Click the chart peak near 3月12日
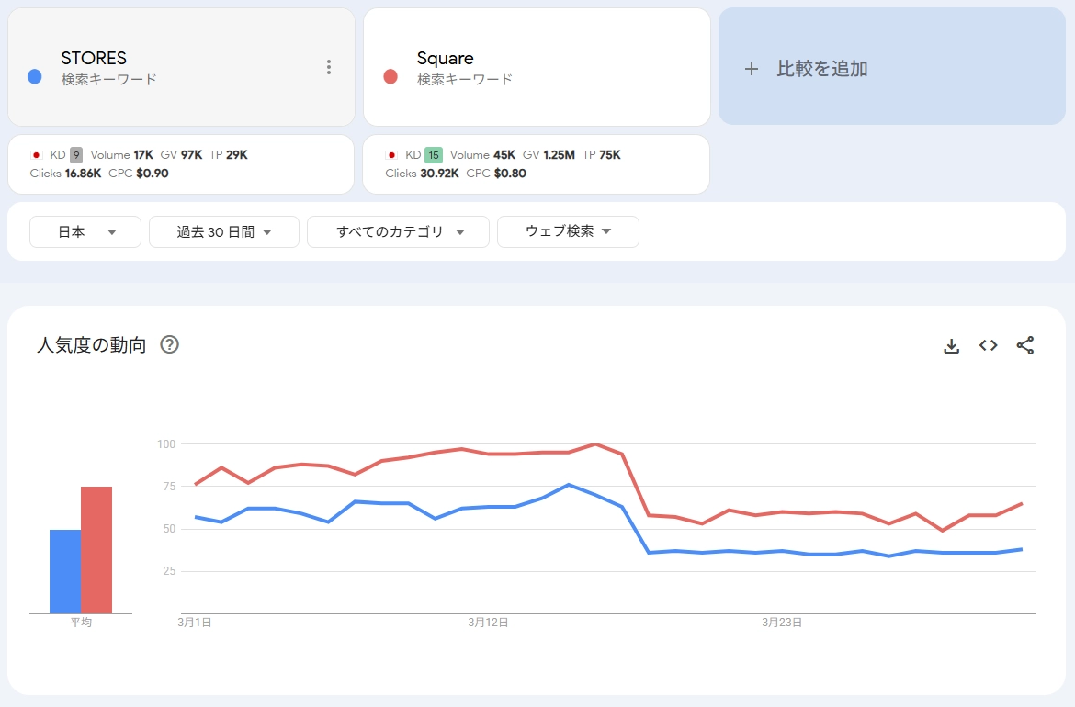Viewport: 1075px width, 707px height. point(594,445)
